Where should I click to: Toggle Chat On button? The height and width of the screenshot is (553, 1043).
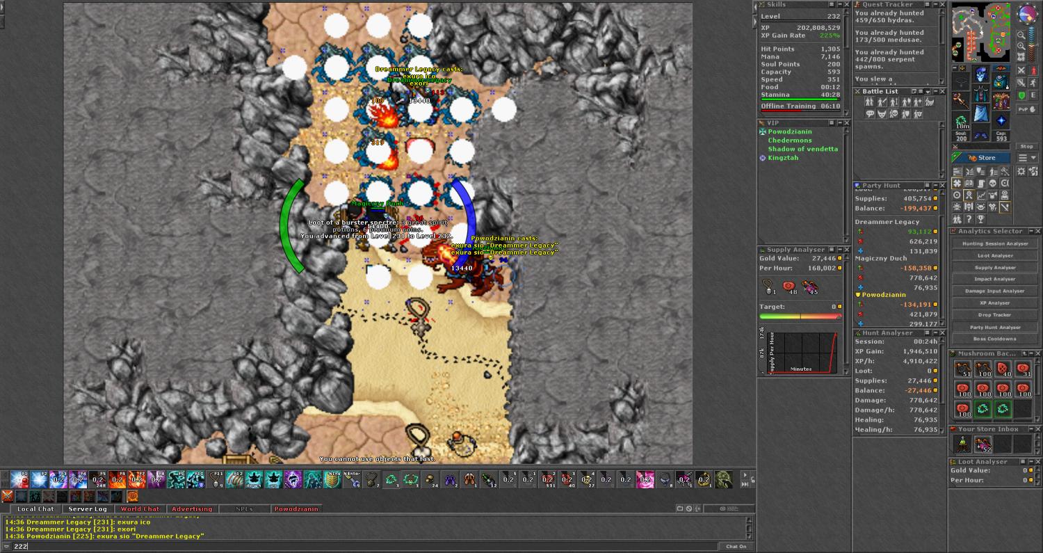tap(736, 546)
